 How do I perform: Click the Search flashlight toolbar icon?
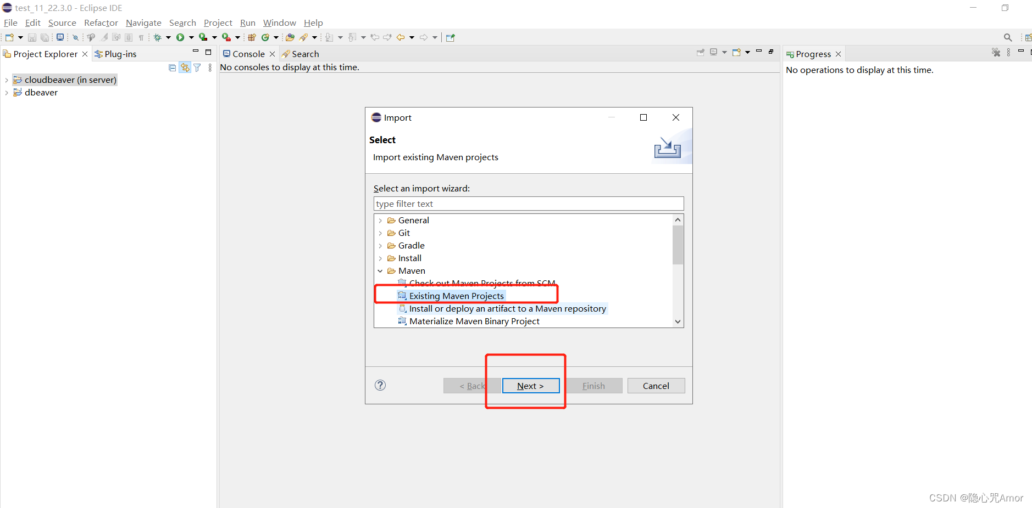pos(303,37)
